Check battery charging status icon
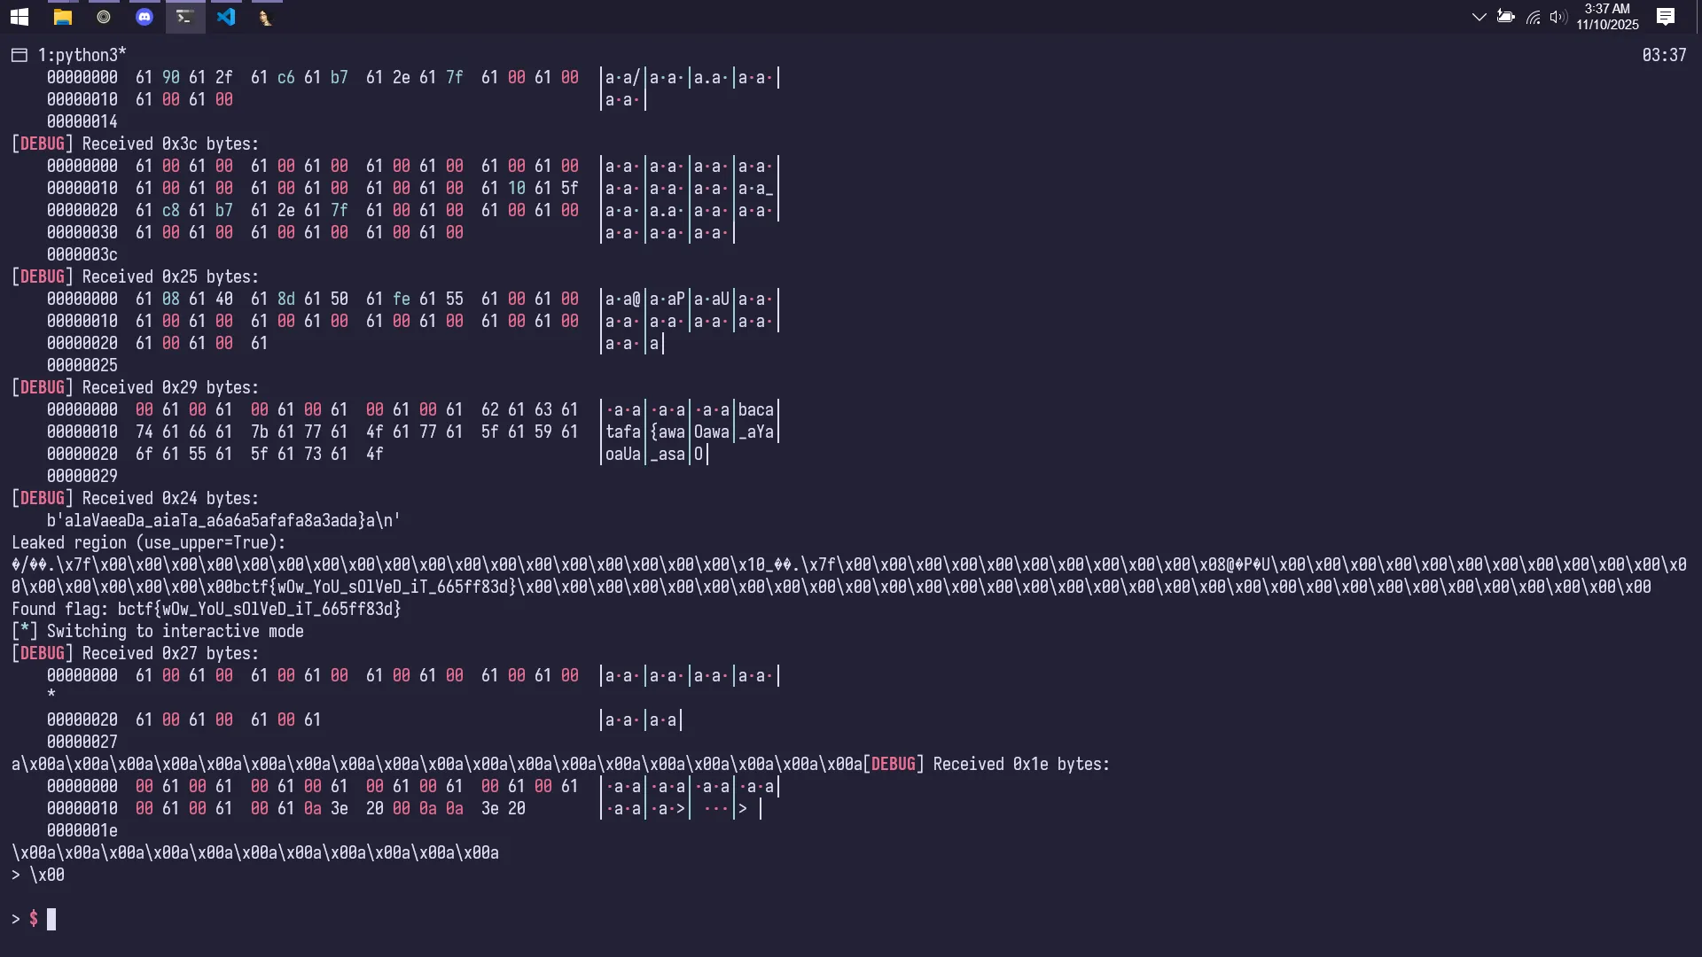Viewport: 1702px width, 957px height. point(1505,17)
